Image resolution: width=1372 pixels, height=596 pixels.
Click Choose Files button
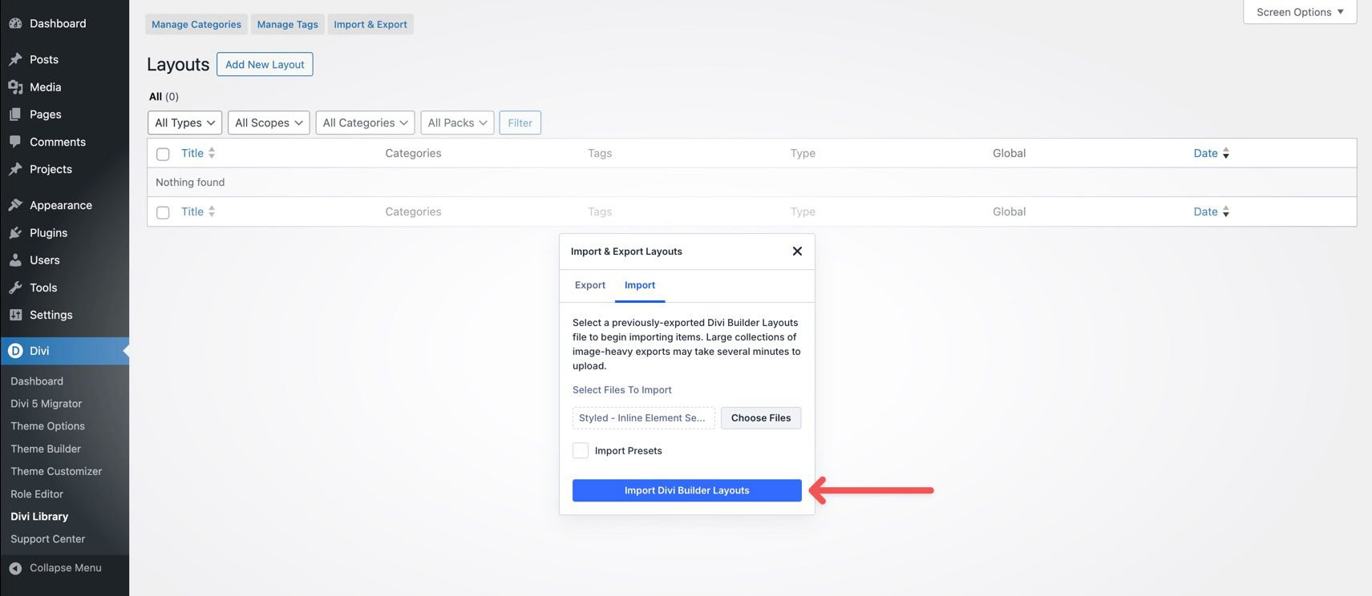tap(761, 418)
